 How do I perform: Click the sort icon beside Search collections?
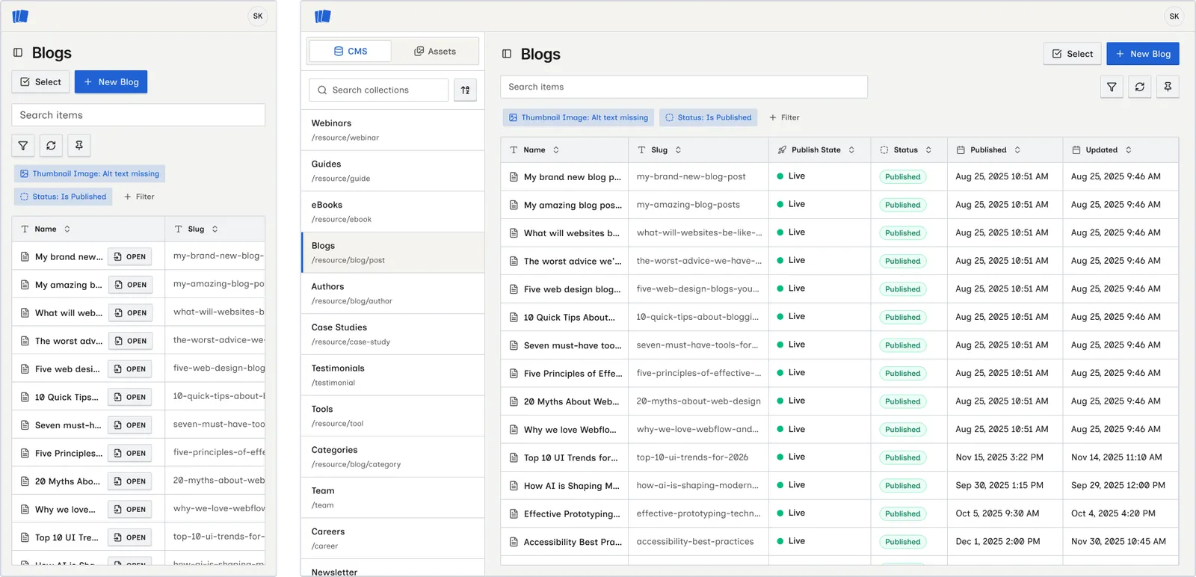(465, 90)
